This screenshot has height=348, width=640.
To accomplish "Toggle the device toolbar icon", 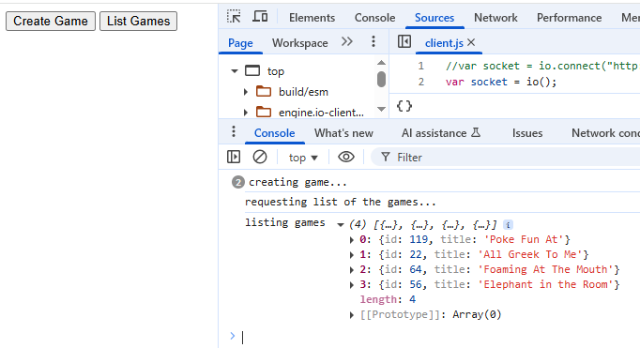I will click(260, 17).
